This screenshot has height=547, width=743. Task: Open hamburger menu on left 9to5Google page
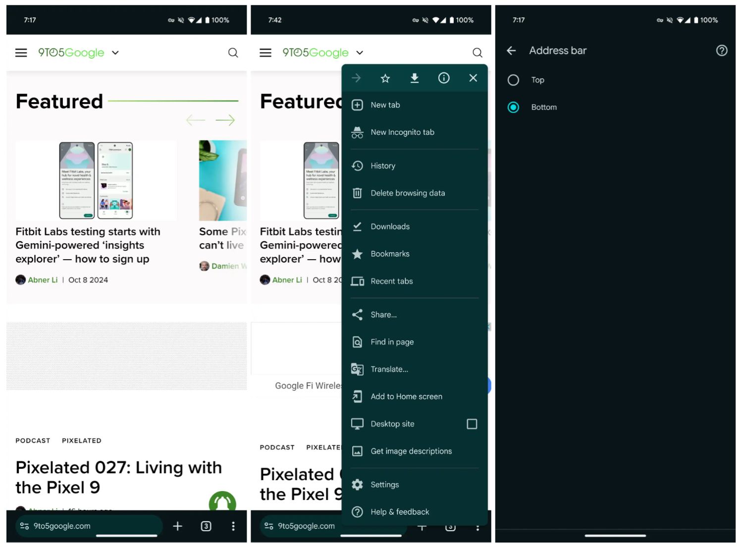pyautogui.click(x=21, y=53)
